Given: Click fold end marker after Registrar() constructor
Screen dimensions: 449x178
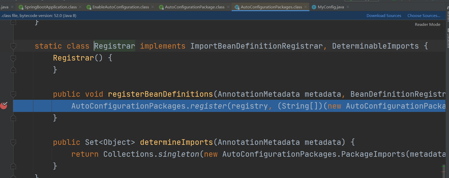Looking at the screenshot, I should tap(13, 70).
